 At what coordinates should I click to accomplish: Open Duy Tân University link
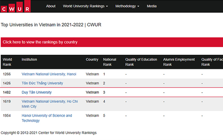(x=36, y=92)
